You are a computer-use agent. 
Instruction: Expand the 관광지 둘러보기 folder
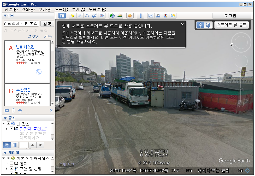tap(7, 129)
